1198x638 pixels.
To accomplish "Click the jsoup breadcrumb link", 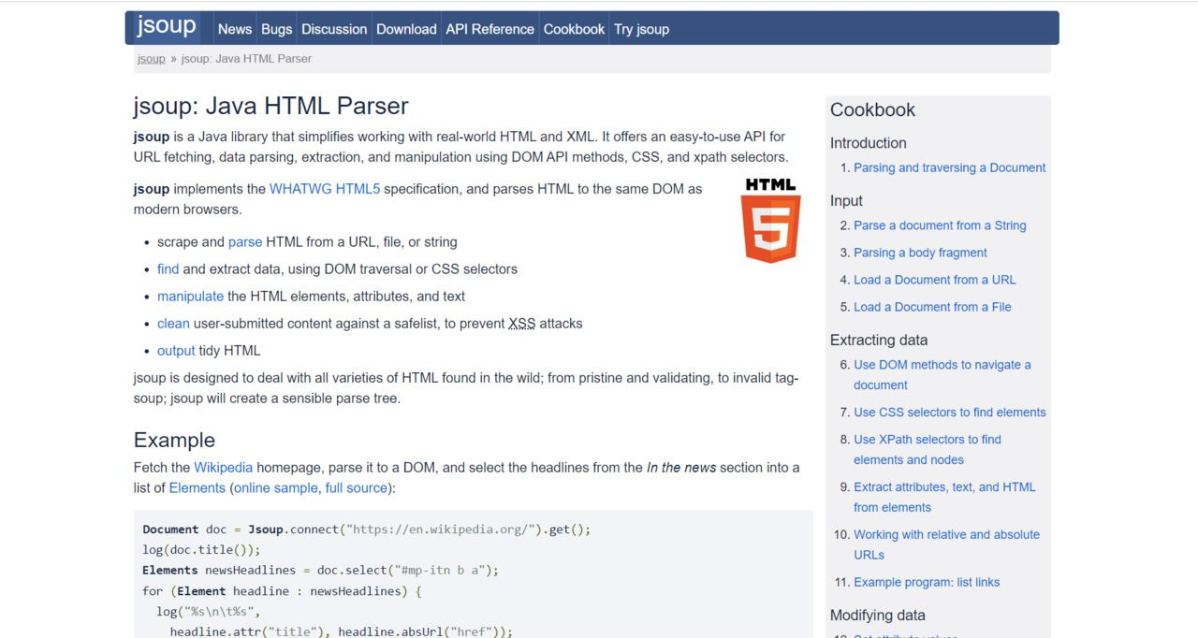I will (151, 58).
